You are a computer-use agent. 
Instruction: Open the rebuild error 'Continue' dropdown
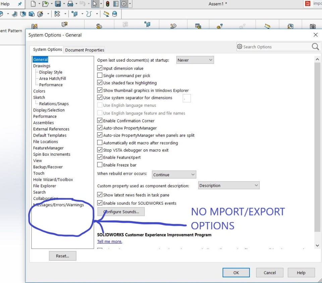174,174
